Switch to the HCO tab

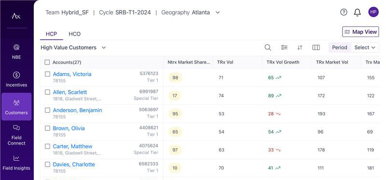pyautogui.click(x=75, y=34)
